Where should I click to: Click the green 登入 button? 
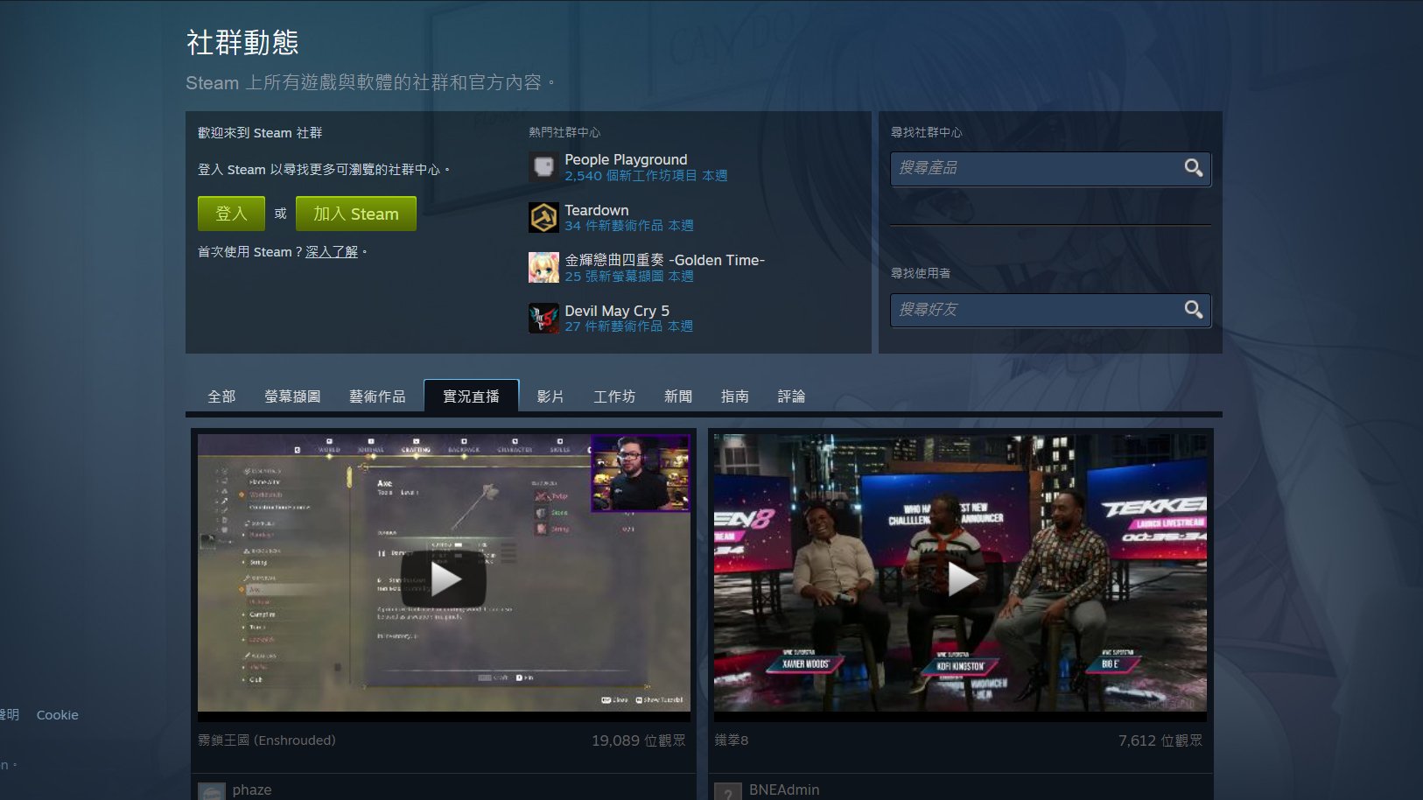click(x=231, y=214)
